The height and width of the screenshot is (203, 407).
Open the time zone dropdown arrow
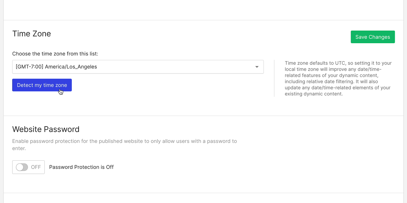(257, 67)
